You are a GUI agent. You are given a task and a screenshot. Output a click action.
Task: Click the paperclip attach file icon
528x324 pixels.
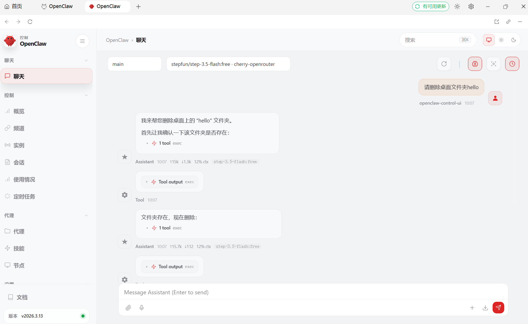point(128,307)
